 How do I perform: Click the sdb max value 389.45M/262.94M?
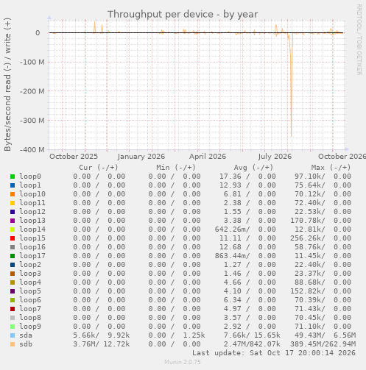(x=323, y=344)
